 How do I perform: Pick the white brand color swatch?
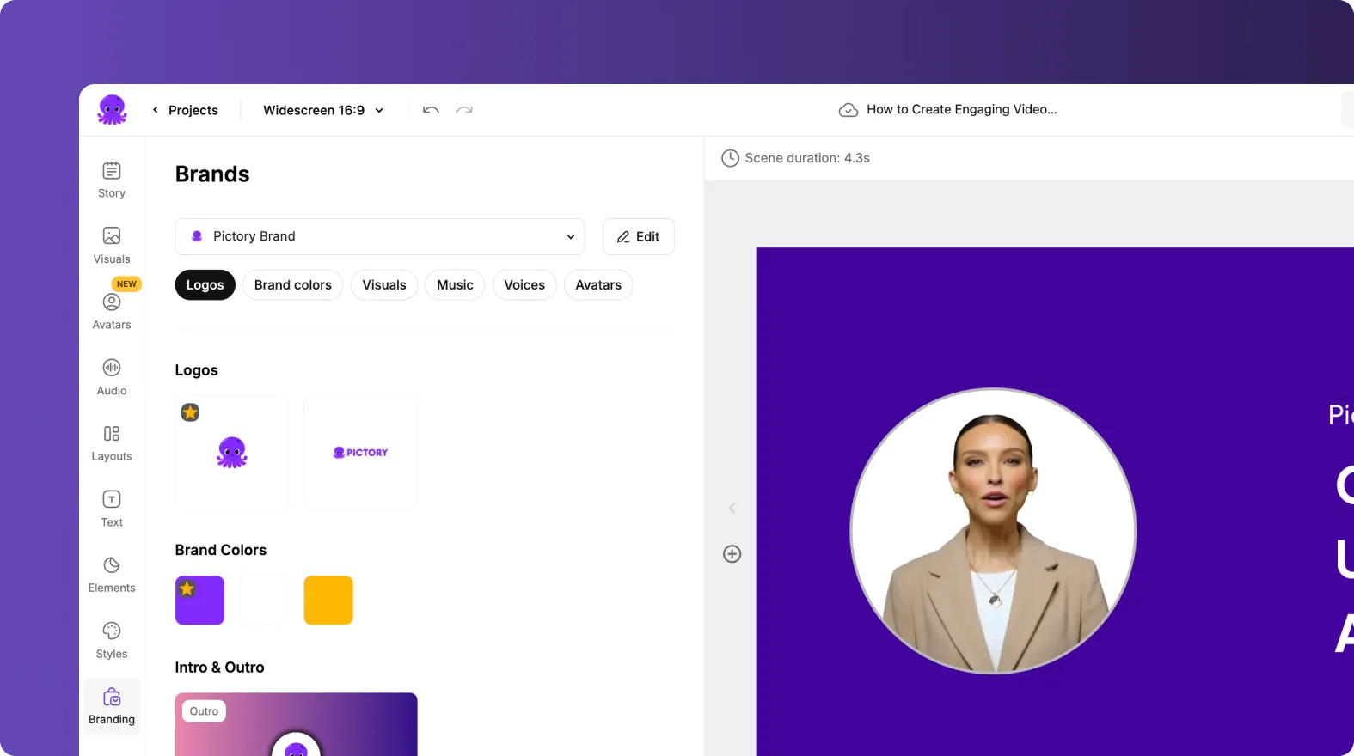point(264,600)
